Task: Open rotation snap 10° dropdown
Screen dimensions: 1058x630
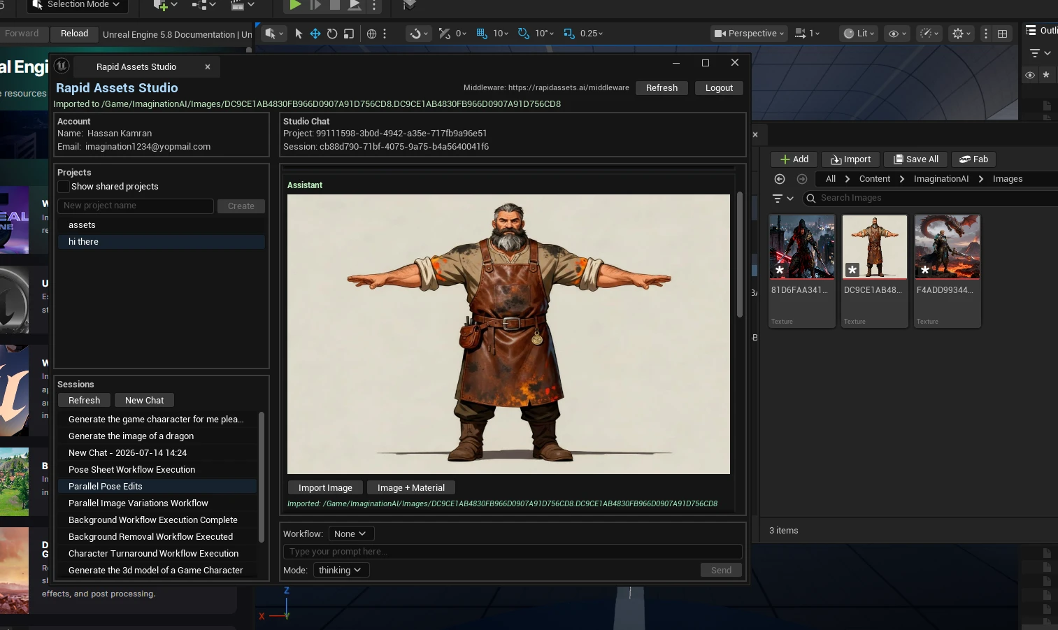Action: (545, 34)
